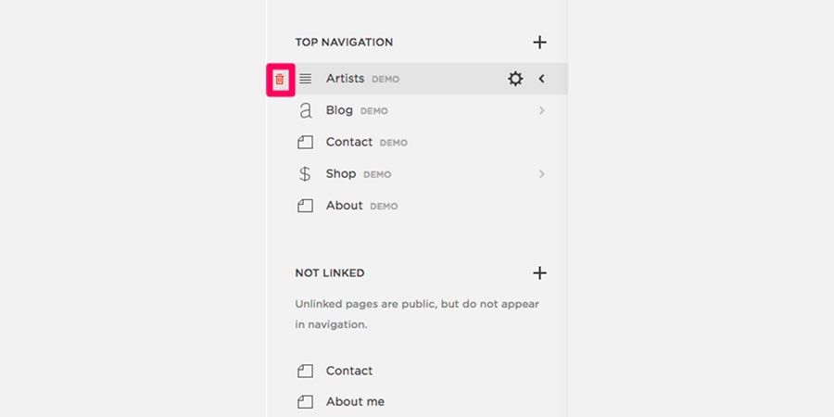This screenshot has height=417, width=834.
Task: Click the Contact DEMO page icon
Action: point(305,143)
